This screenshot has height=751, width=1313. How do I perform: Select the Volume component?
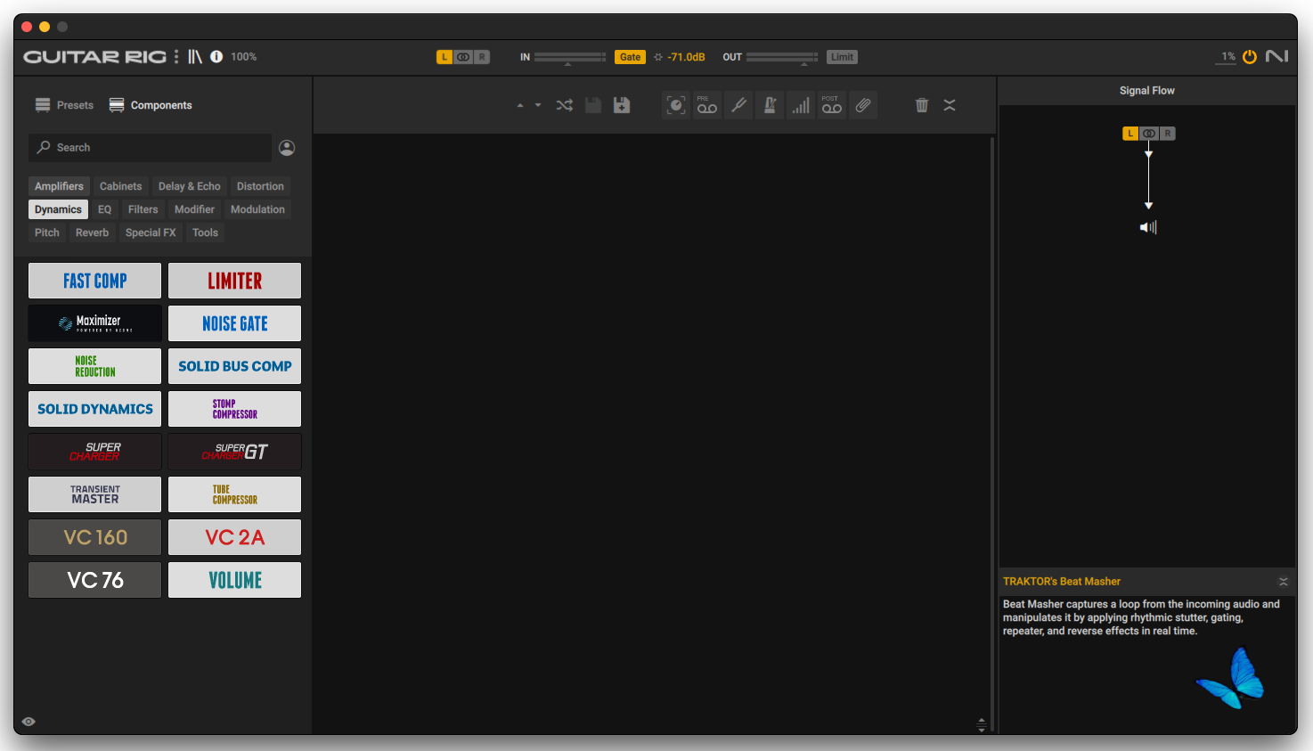coord(235,580)
